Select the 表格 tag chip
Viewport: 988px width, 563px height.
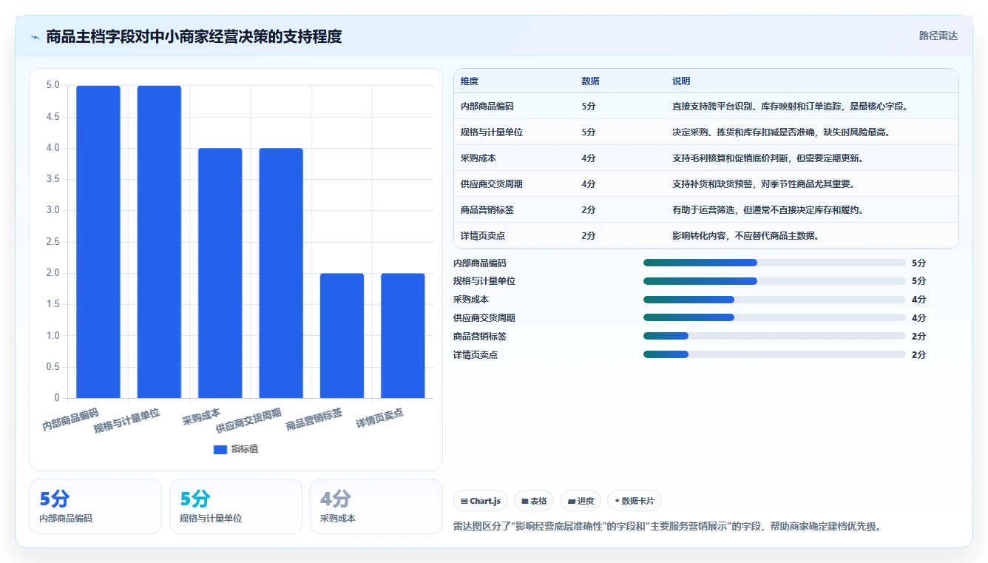[533, 501]
